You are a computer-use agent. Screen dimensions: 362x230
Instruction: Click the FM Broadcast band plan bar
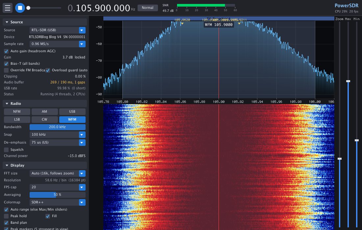219,19
